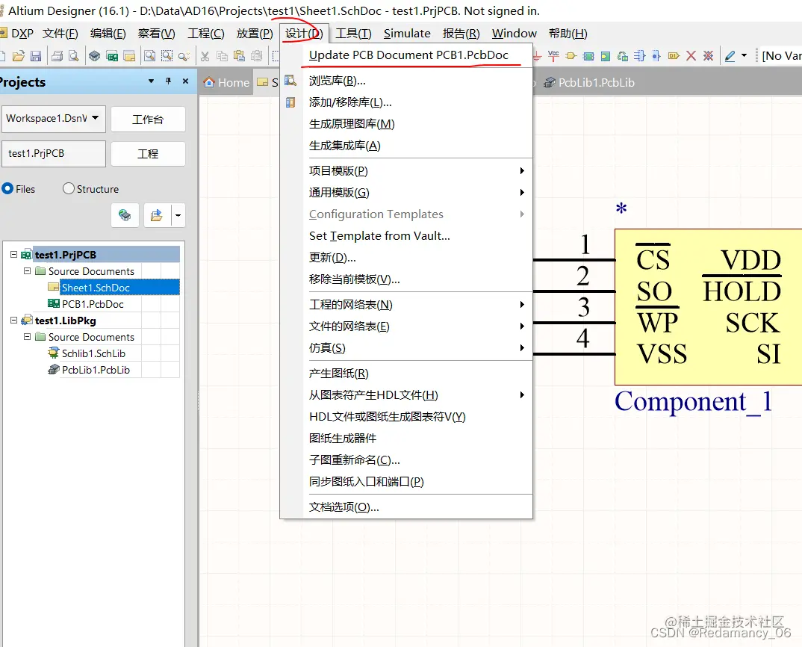Collapse the test1.LibPkg tree node

tap(13, 320)
